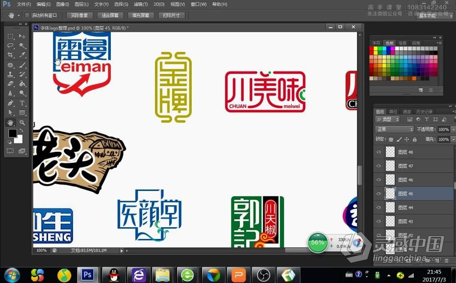Click the 填充屏幕 button
Screen dimensions: 456x283
(x=140, y=15)
